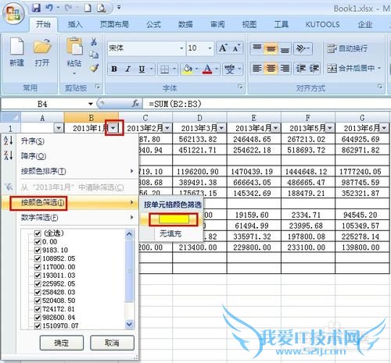Image resolution: width=391 pixels, height=363 pixels.
Task: Click the Increase Font Size icon
Action: 223,48
